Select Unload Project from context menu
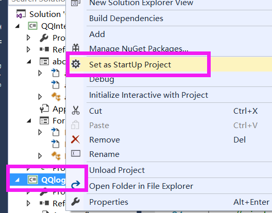272x213 pixels. (117, 170)
